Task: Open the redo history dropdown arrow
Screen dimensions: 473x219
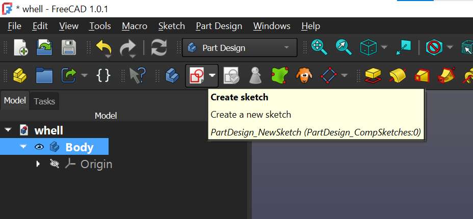Action: click(x=132, y=57)
